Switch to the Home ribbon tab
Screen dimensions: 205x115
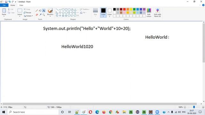(13, 5)
